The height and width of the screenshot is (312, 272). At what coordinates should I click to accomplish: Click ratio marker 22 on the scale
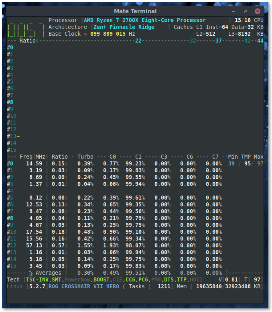(x=138, y=41)
